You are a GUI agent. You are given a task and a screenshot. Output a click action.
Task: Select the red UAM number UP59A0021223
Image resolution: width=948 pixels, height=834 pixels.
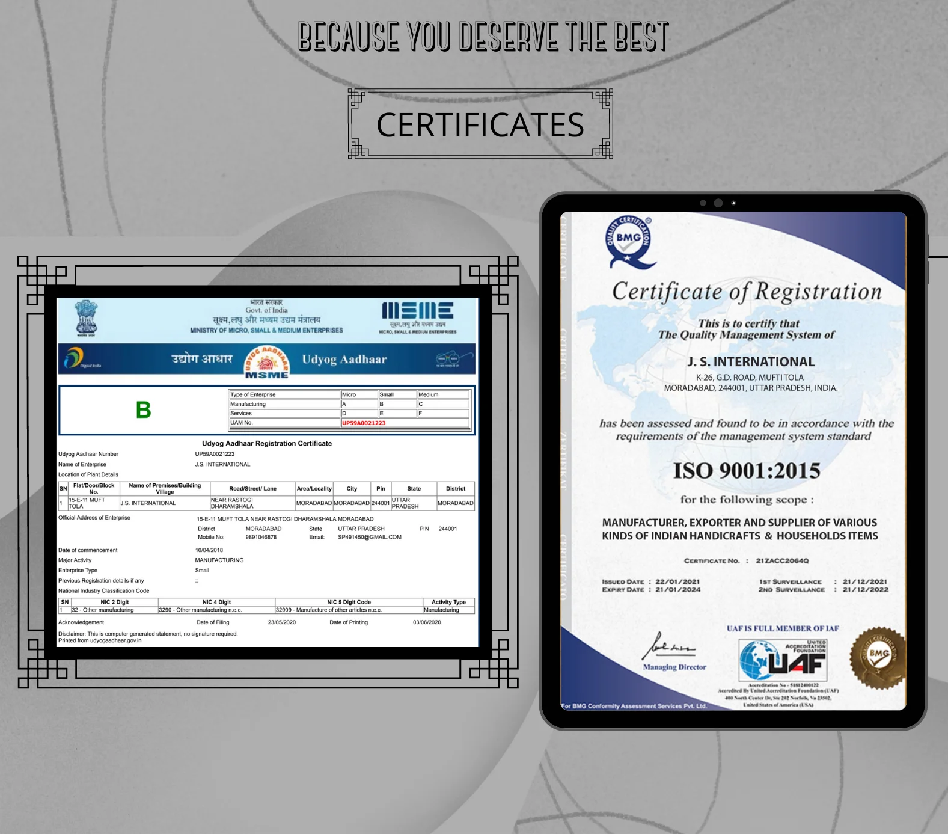tap(364, 423)
